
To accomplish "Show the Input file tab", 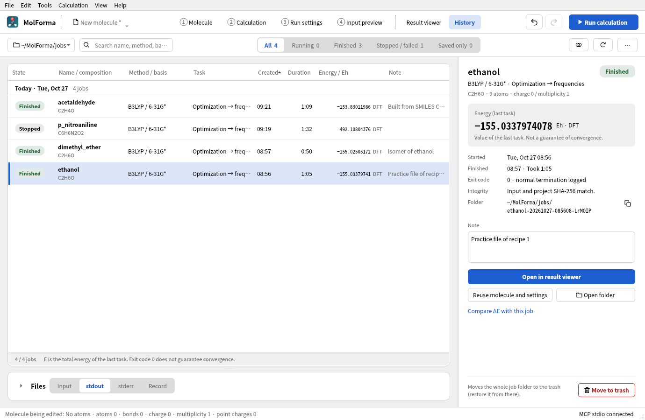I will (x=64, y=386).
